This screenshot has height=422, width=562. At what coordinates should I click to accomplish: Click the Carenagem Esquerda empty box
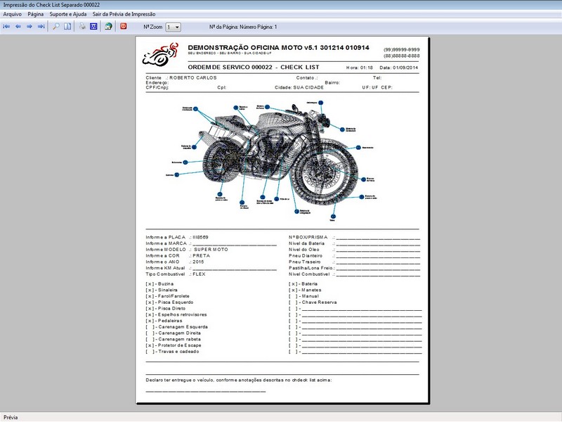pyautogui.click(x=150, y=327)
